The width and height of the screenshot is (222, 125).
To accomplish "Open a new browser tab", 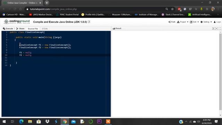I will pos(47,3).
